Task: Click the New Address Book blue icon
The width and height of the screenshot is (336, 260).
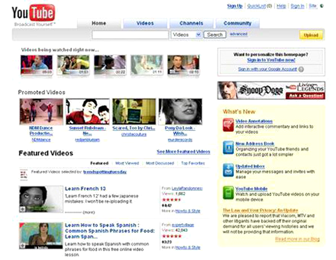Action: pos(228,147)
